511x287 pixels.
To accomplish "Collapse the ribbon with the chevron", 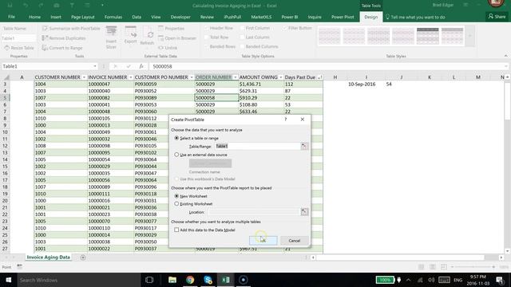I will point(505,56).
